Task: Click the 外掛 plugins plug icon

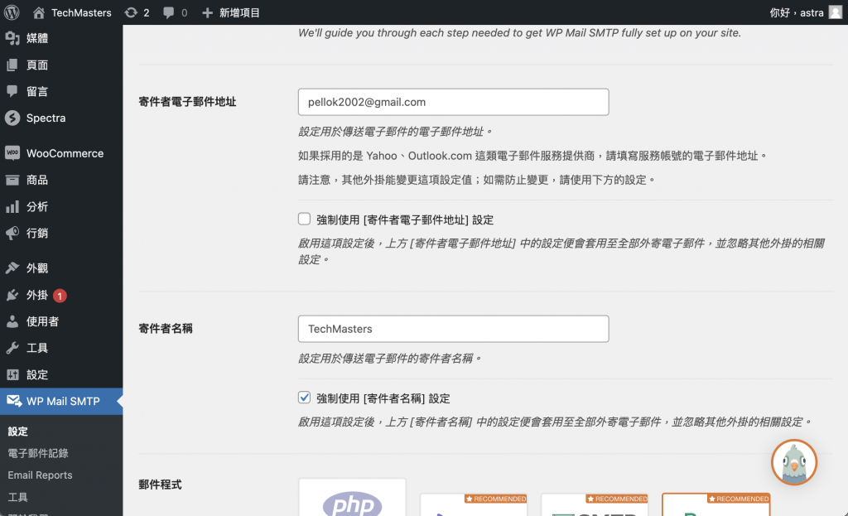Action: (12, 295)
